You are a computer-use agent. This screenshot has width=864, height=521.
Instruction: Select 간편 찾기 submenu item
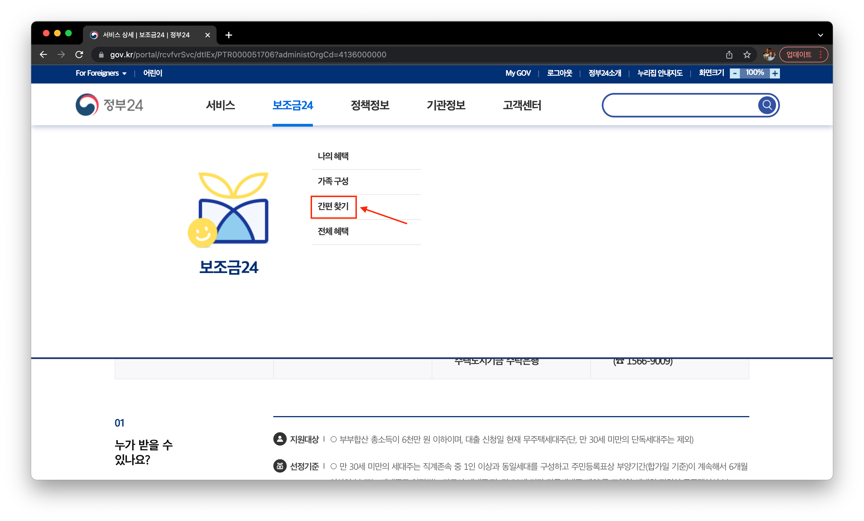coord(333,207)
